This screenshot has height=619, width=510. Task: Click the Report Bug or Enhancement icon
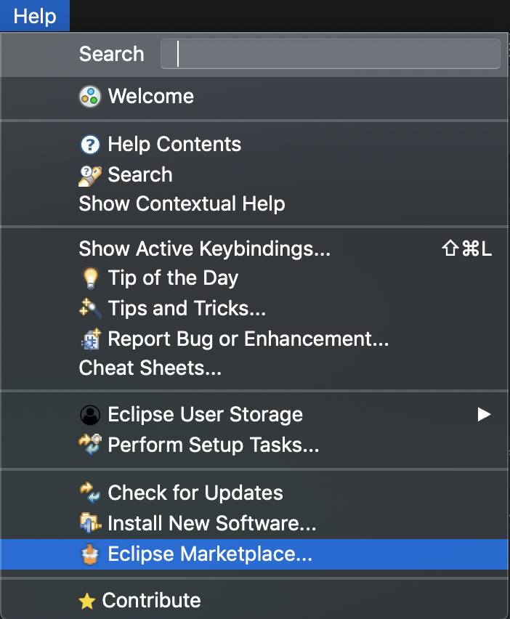tap(89, 339)
